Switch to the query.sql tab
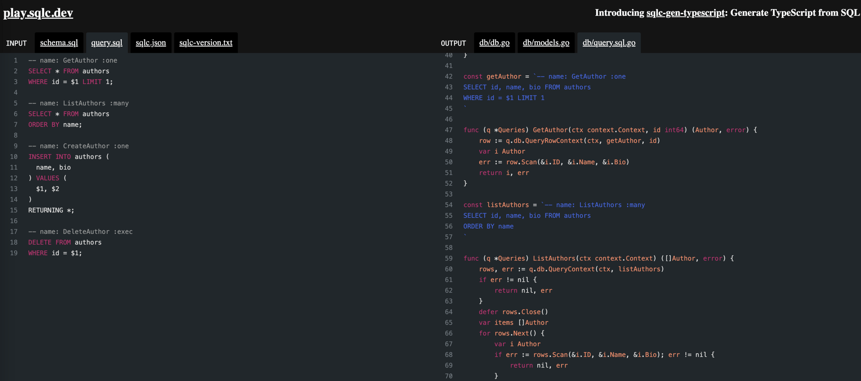Image resolution: width=861 pixels, height=381 pixels. 107,43
